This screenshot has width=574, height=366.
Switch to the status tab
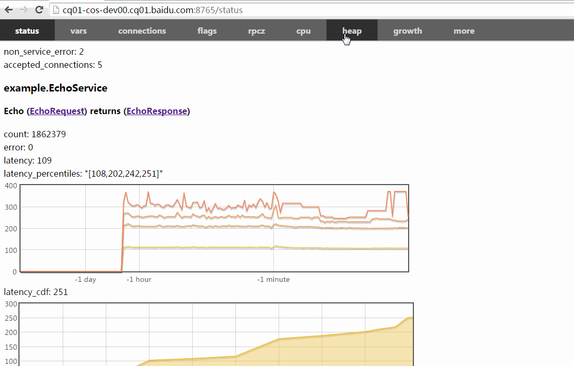point(27,30)
